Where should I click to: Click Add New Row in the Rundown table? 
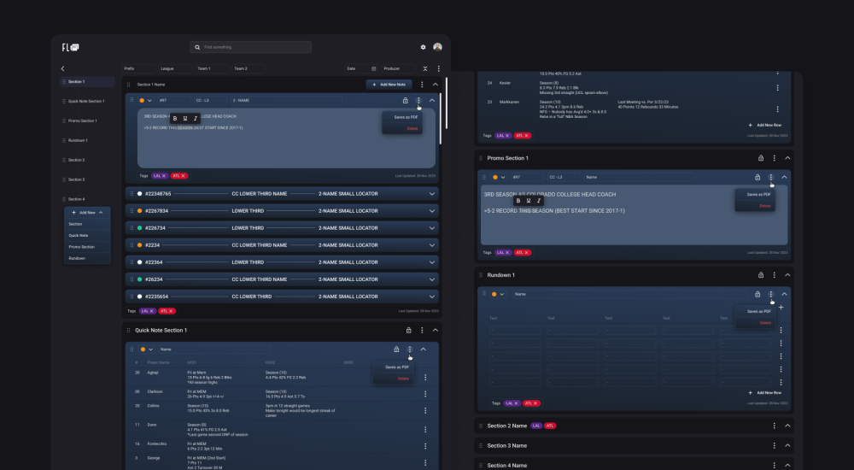tap(764, 392)
